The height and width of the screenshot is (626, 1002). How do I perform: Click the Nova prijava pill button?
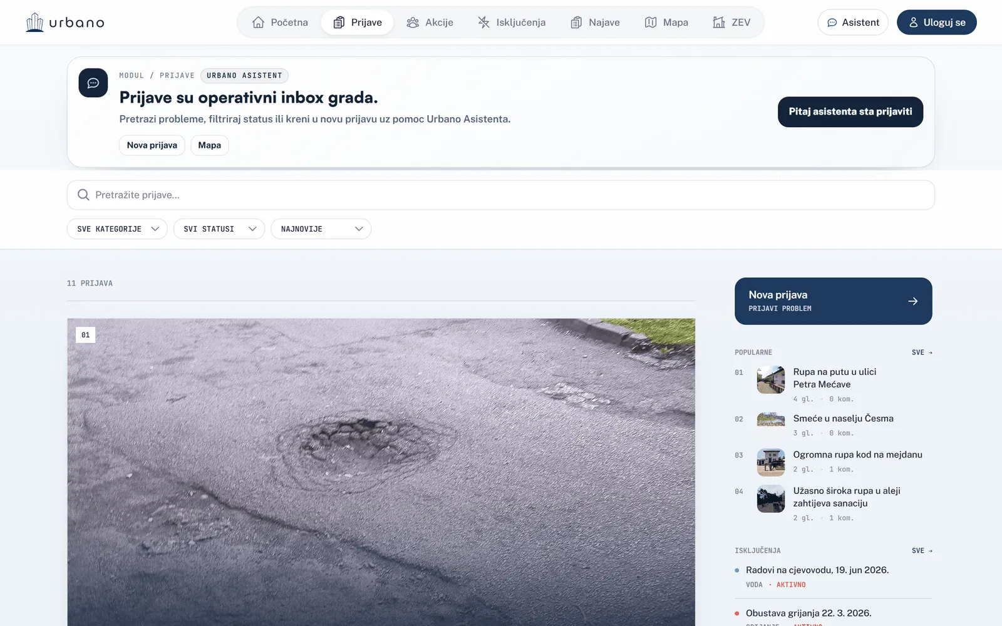(x=152, y=145)
